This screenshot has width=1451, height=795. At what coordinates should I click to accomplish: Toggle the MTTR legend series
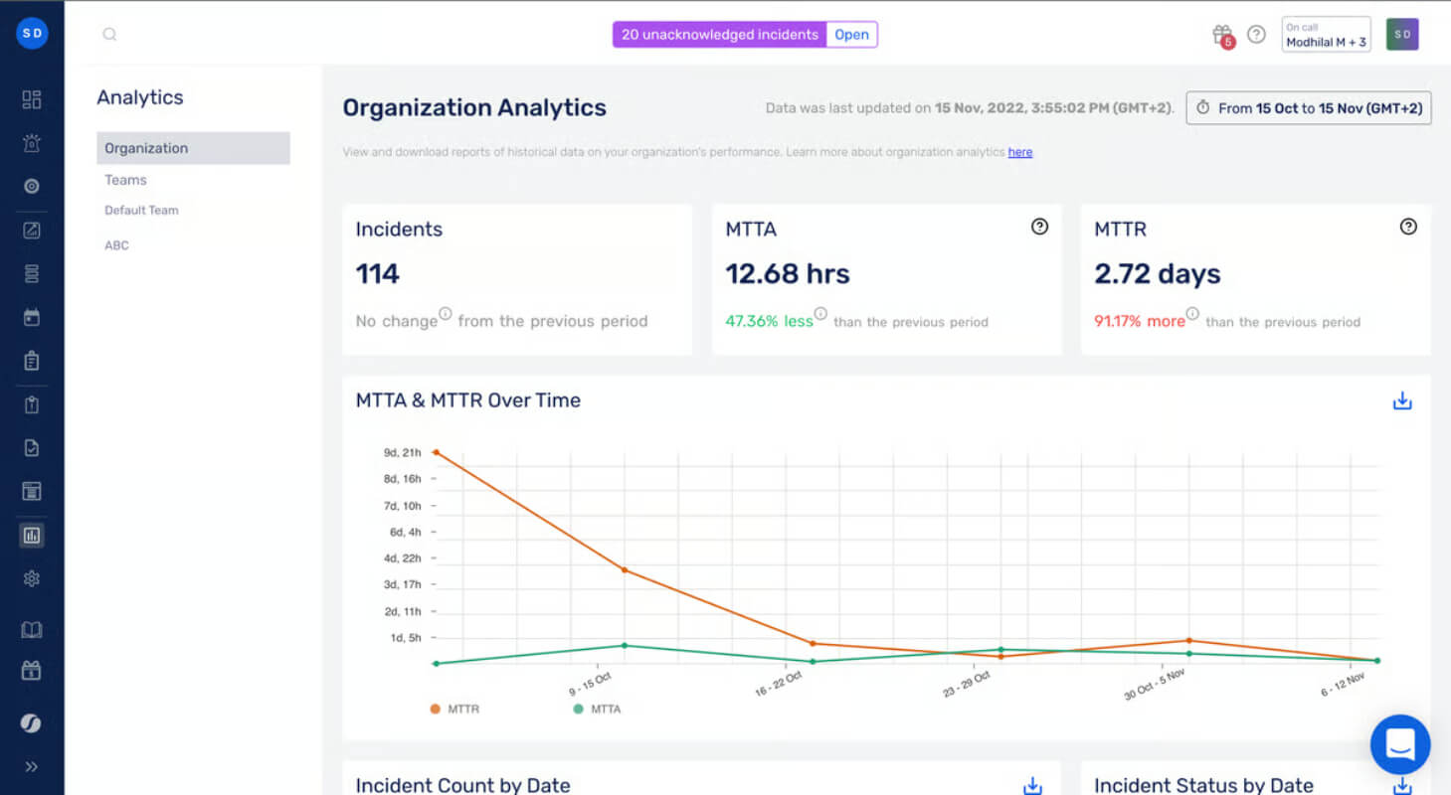point(455,710)
